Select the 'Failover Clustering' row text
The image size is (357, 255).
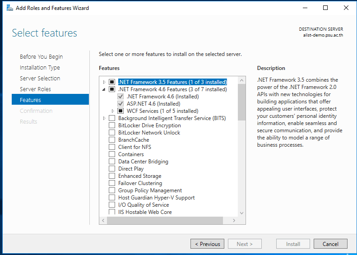coord(140,183)
